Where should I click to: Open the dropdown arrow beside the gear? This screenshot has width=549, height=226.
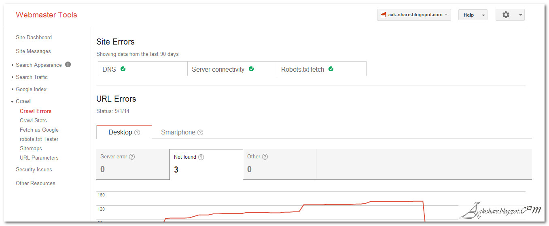coord(521,15)
